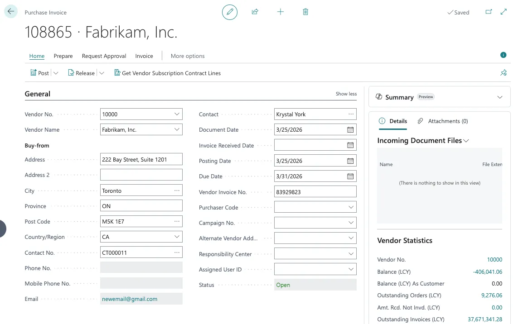Select the Home menu tab
This screenshot has height=324, width=528.
tap(37, 56)
